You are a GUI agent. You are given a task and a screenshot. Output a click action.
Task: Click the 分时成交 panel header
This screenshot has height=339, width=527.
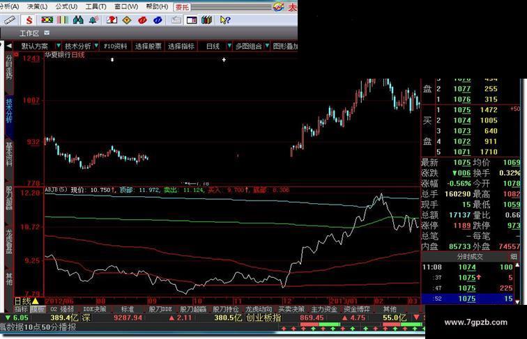point(469,257)
